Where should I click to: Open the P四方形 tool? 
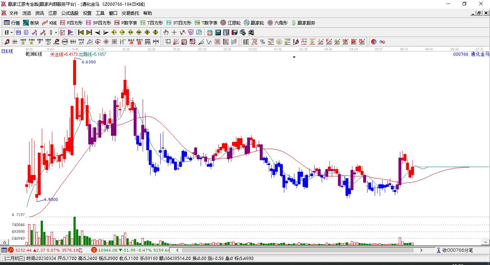pyautogui.click(x=71, y=23)
